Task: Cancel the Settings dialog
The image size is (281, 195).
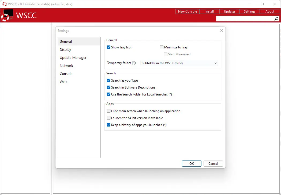Action: [x=213, y=163]
